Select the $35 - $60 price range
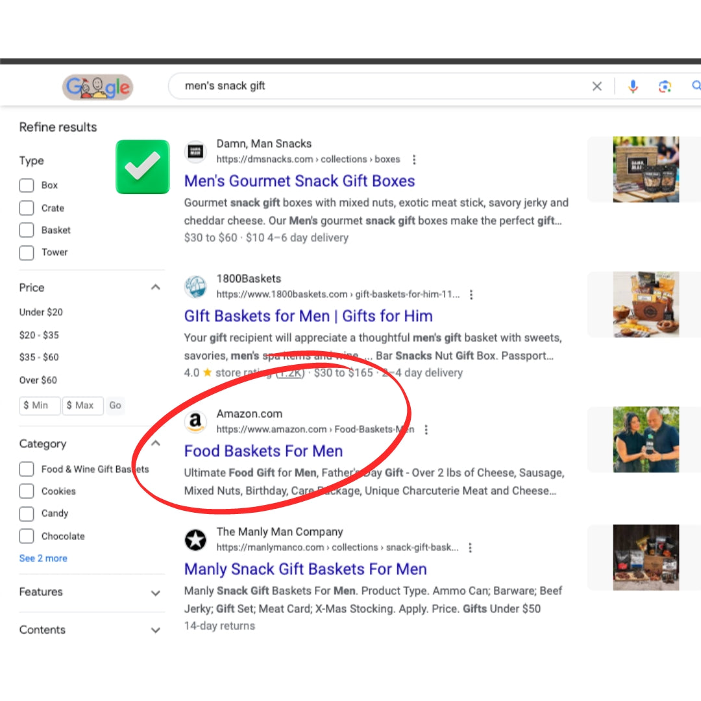Screen dimensions: 701x701 [39, 357]
